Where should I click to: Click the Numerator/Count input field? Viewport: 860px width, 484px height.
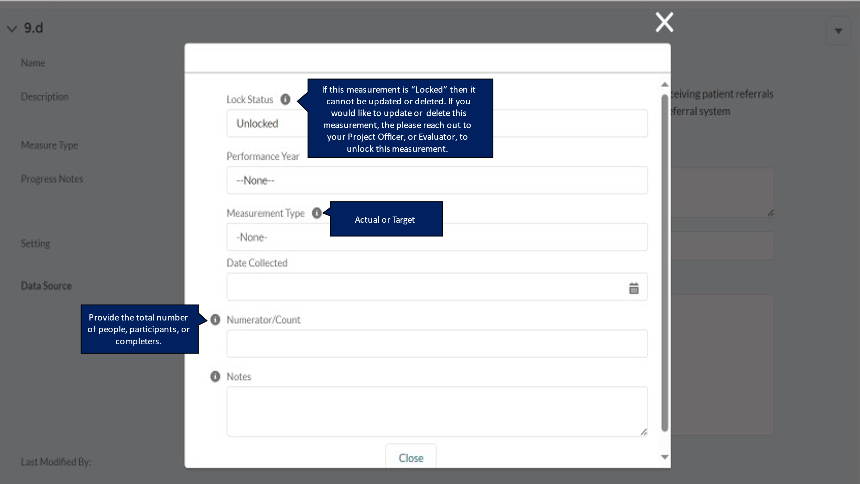point(437,344)
